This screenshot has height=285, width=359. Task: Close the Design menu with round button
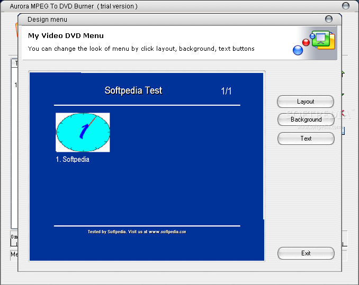[x=329, y=19]
